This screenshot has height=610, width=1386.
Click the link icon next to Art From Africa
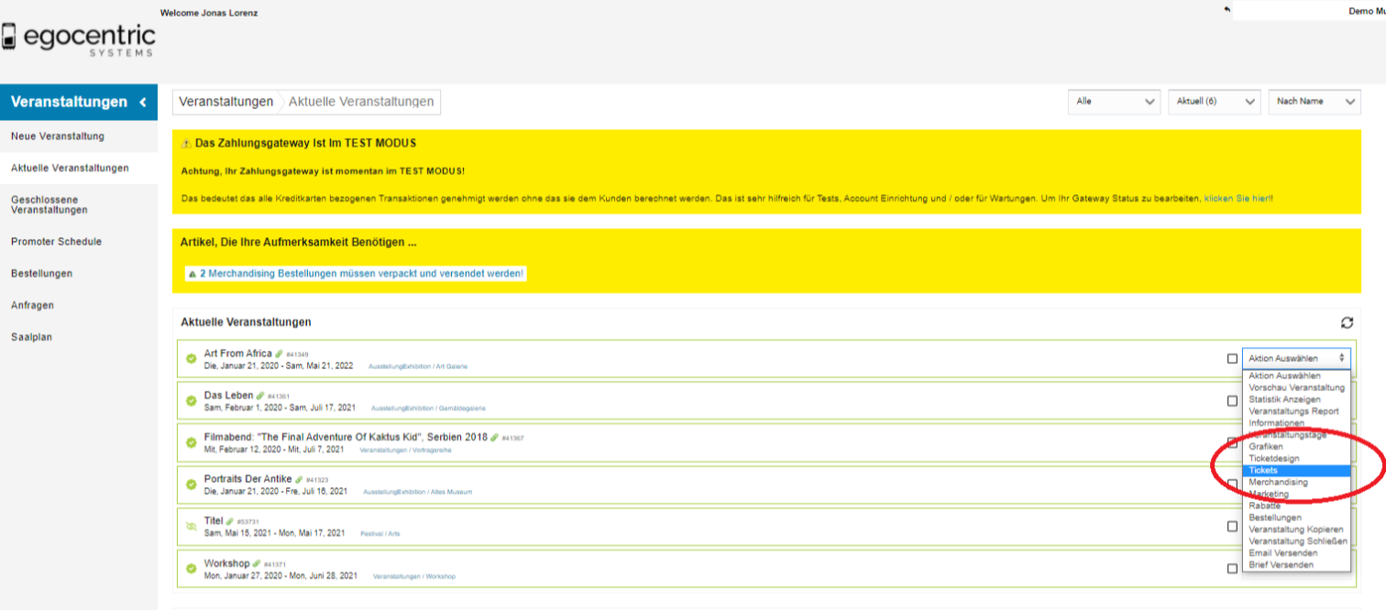(280, 354)
